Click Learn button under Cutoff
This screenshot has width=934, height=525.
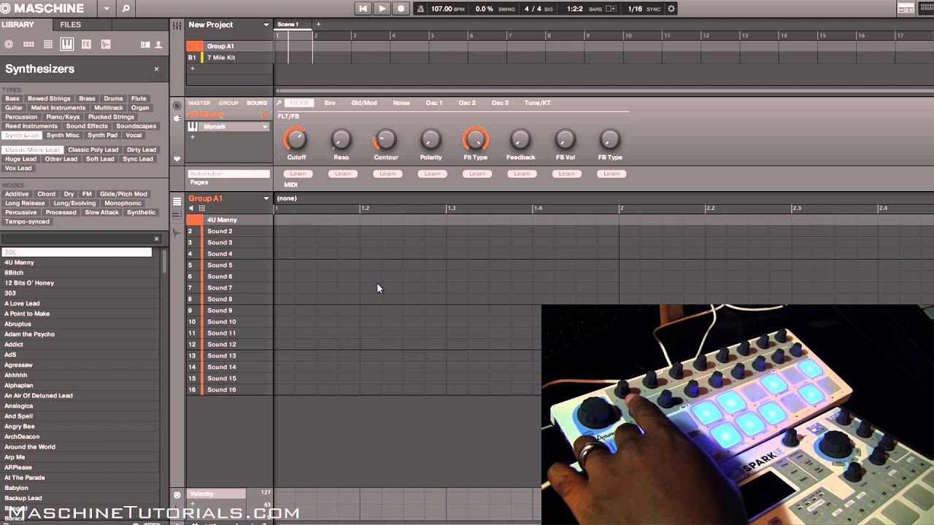298,174
